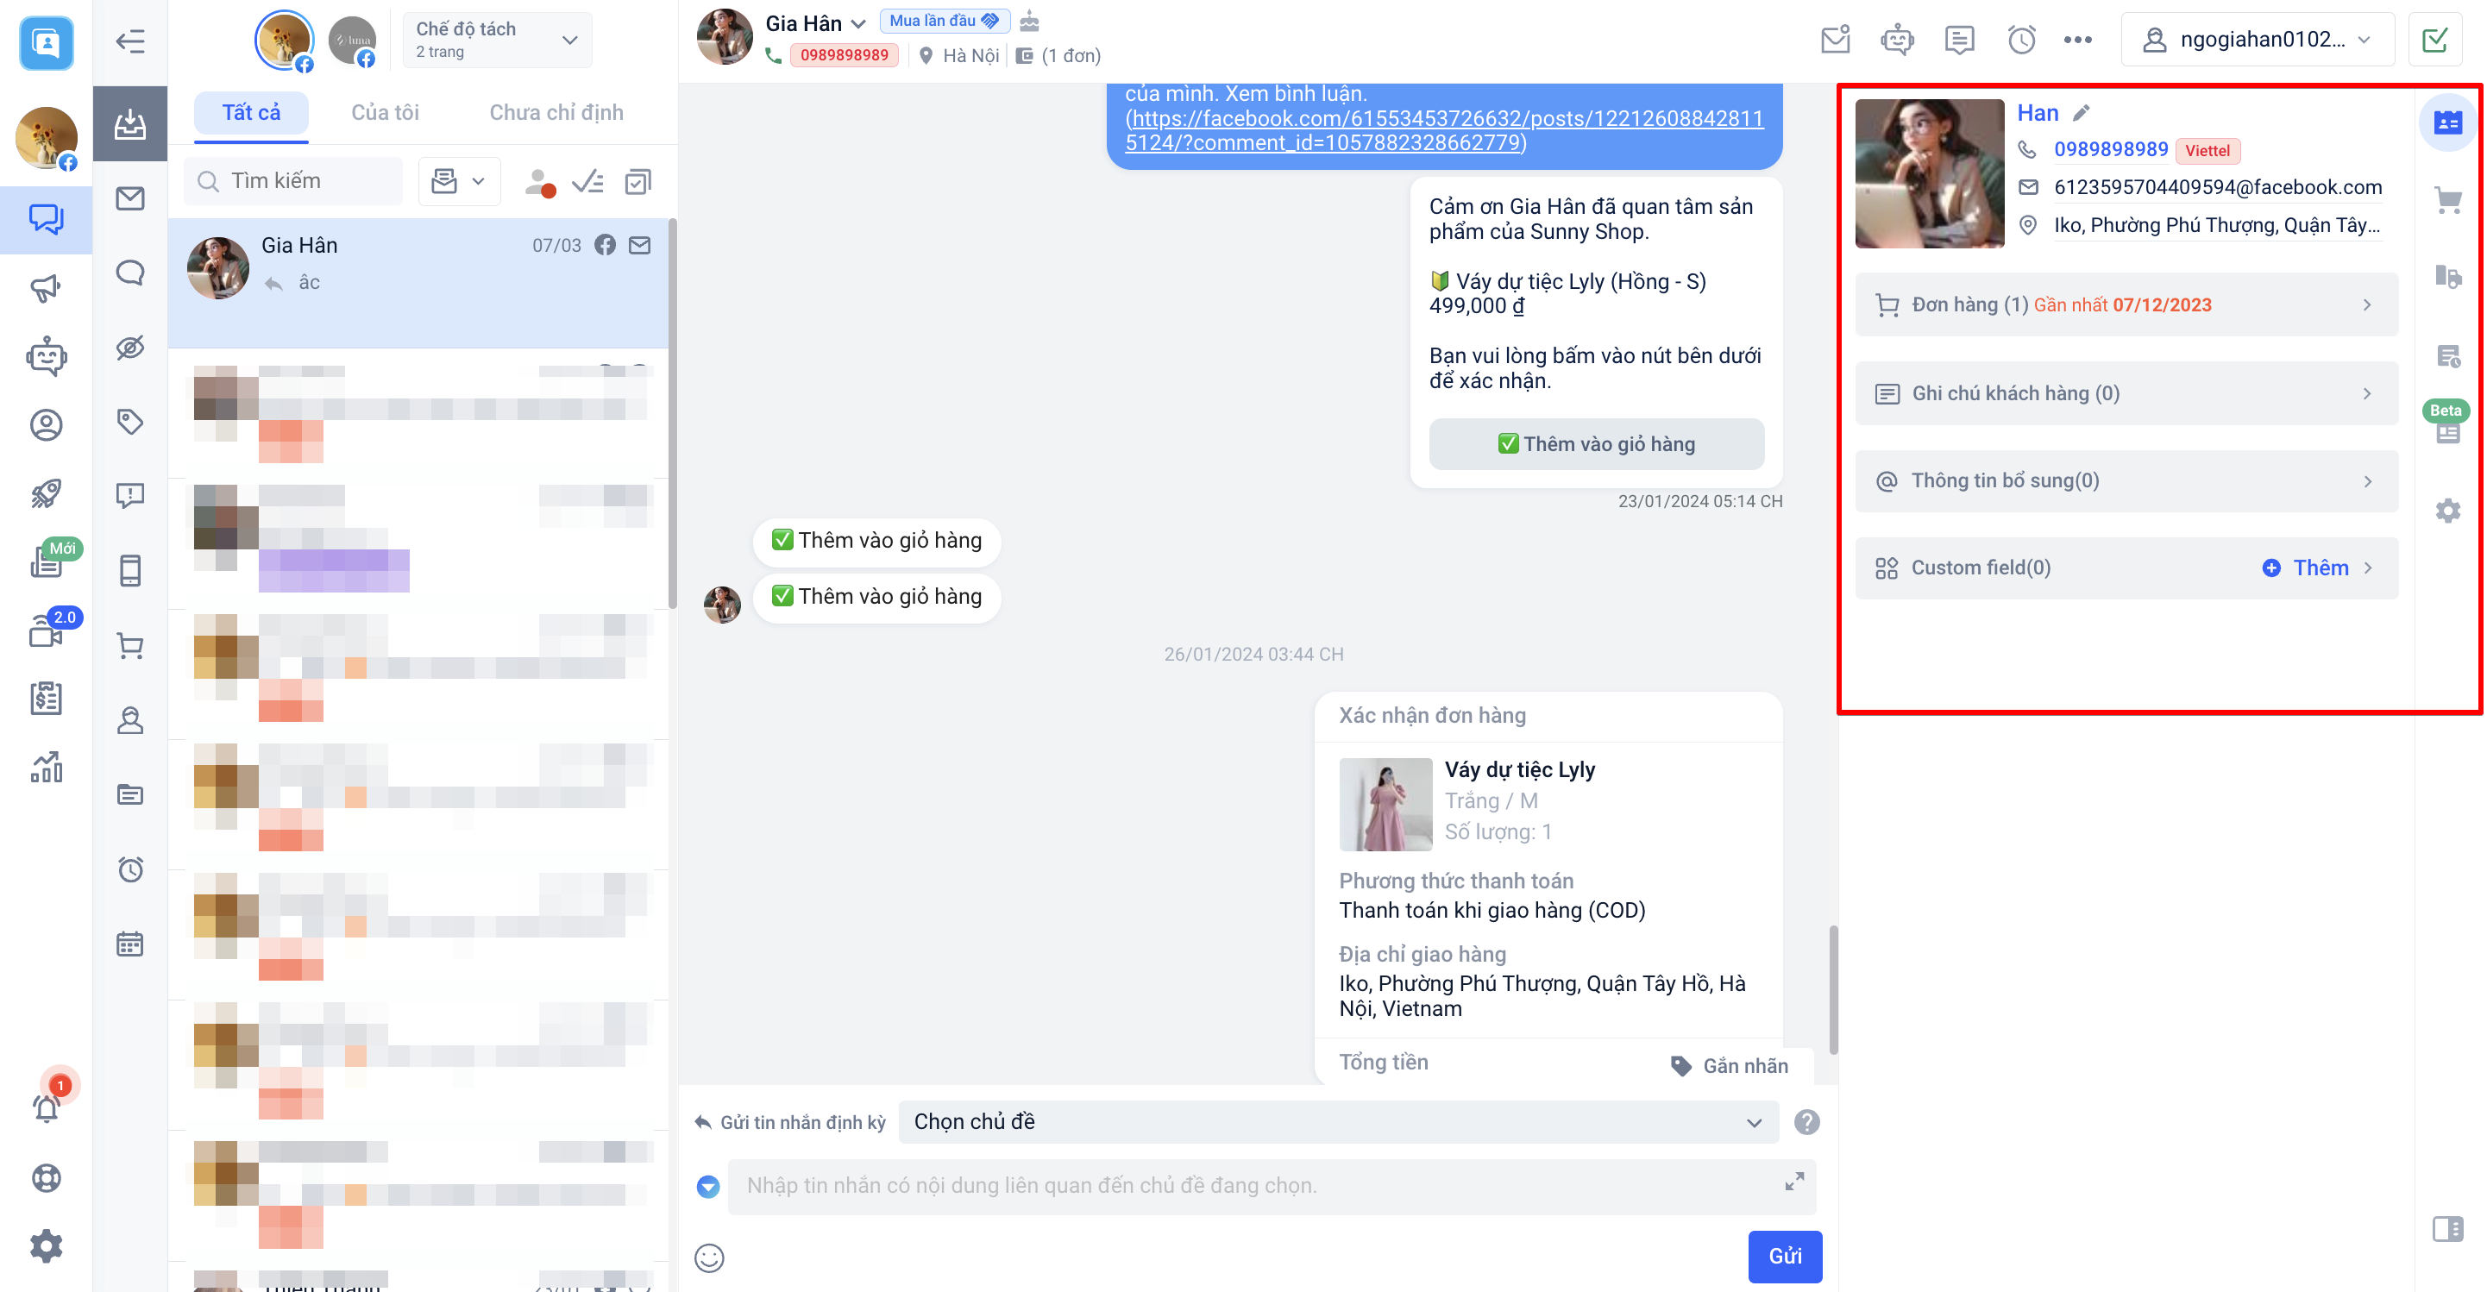Open the settings gear in right sidebar
2487x1292 pixels.
[2447, 510]
